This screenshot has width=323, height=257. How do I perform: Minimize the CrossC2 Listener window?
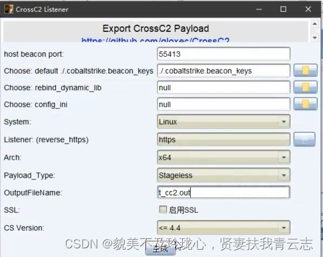point(259,9)
